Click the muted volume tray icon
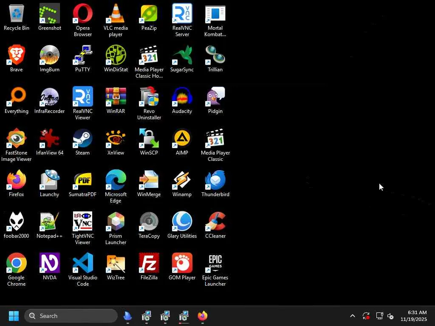This screenshot has width=435, height=326. point(390,316)
